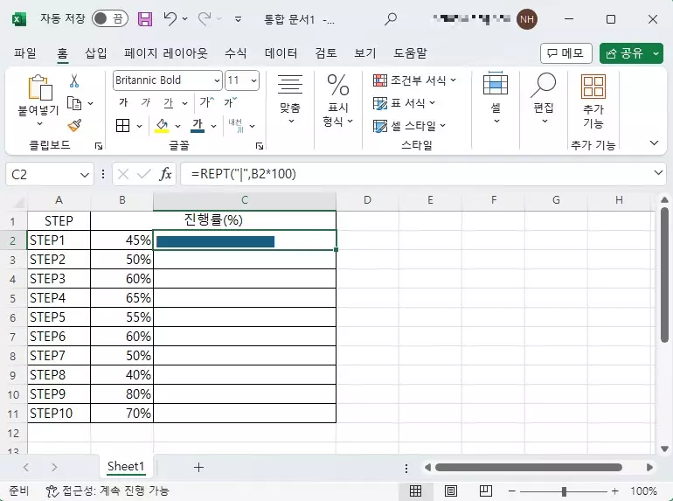
Task: Click the Save disk icon
Action: tap(145, 19)
